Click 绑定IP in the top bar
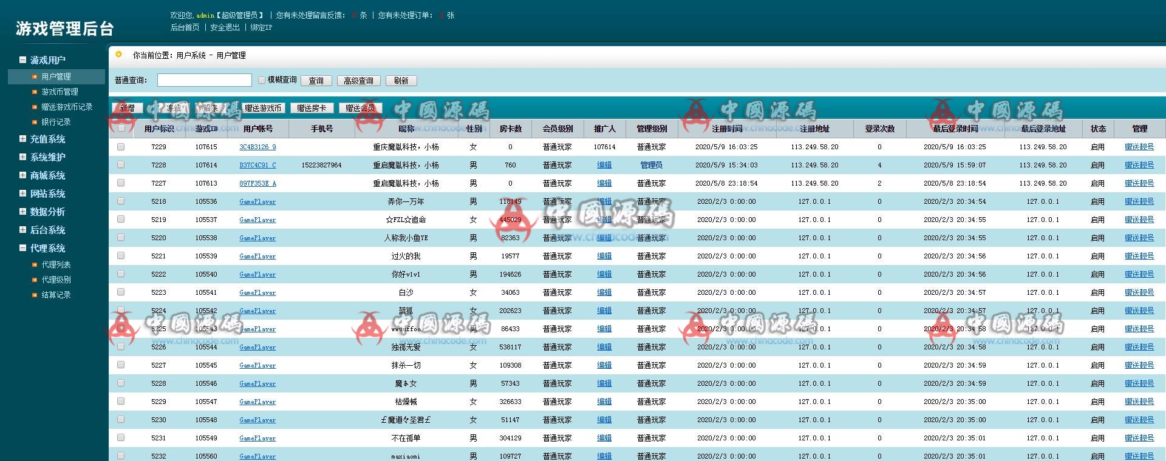Image resolution: width=1166 pixels, height=461 pixels. pos(261,27)
